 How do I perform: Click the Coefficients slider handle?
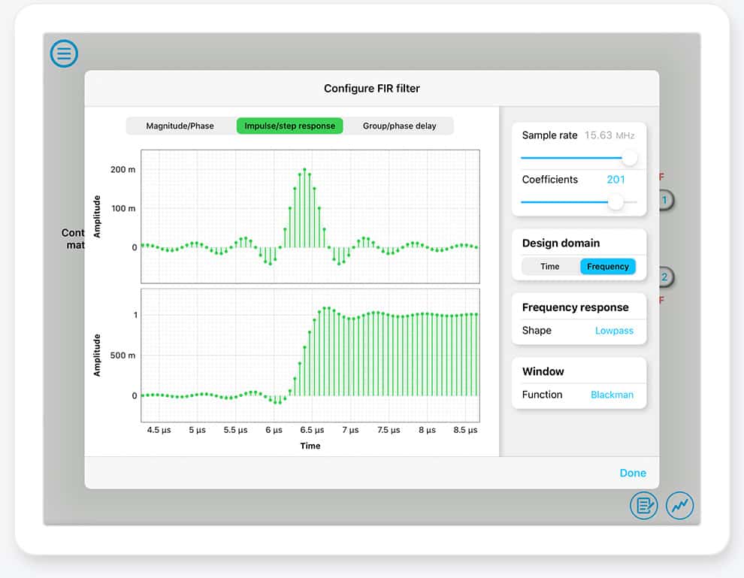(615, 201)
